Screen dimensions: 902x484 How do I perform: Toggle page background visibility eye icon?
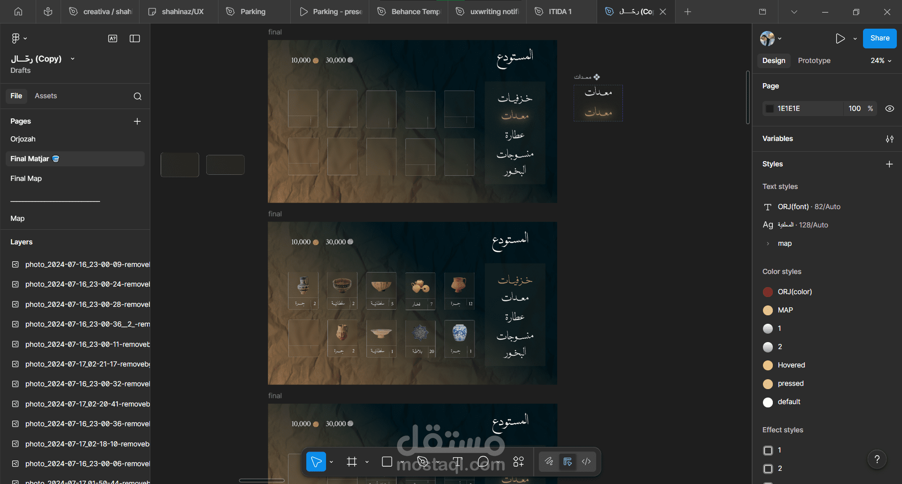click(890, 109)
